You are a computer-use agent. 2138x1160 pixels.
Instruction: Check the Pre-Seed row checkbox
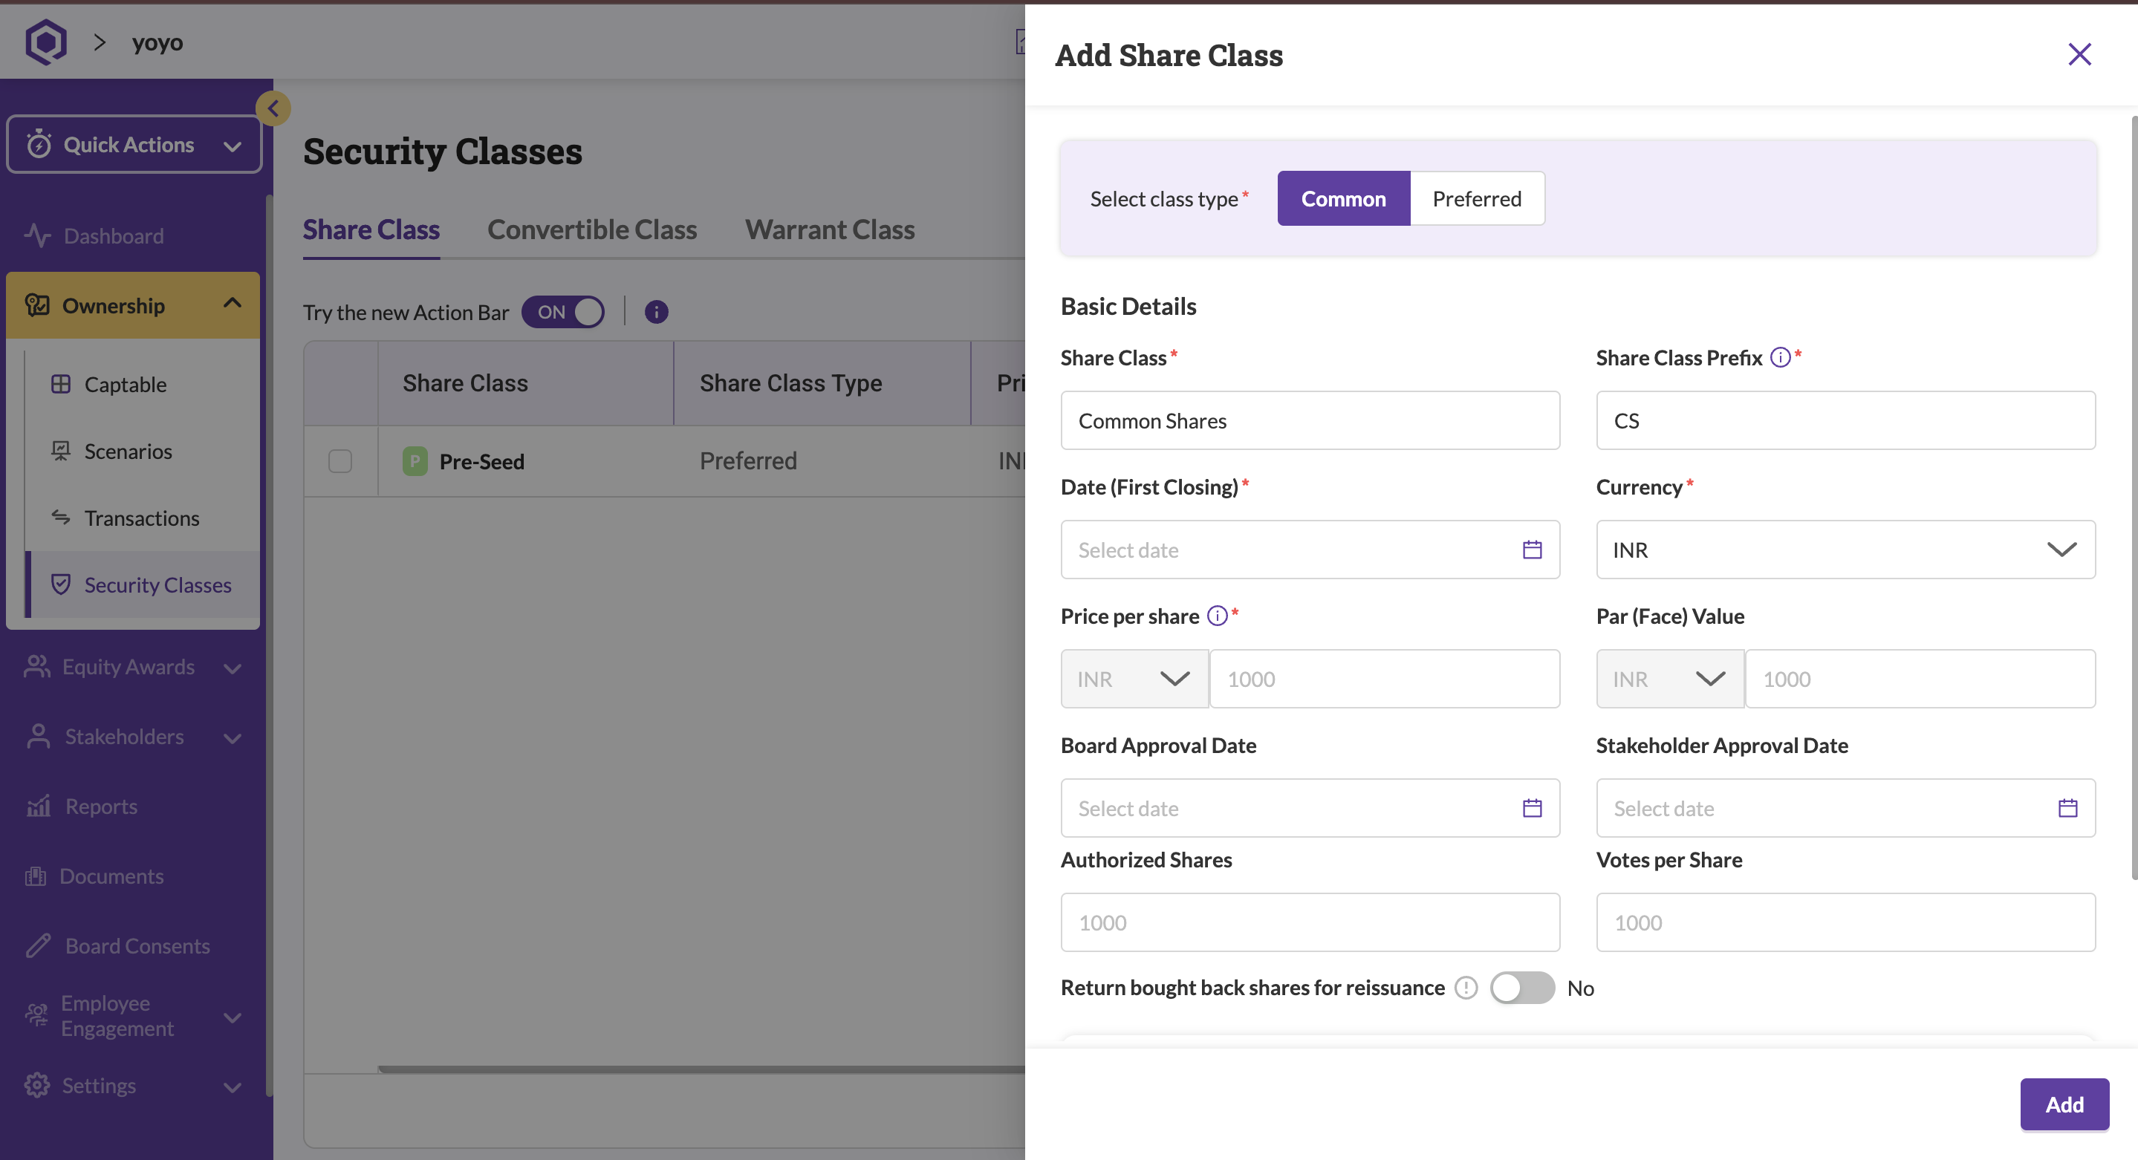[x=340, y=461]
